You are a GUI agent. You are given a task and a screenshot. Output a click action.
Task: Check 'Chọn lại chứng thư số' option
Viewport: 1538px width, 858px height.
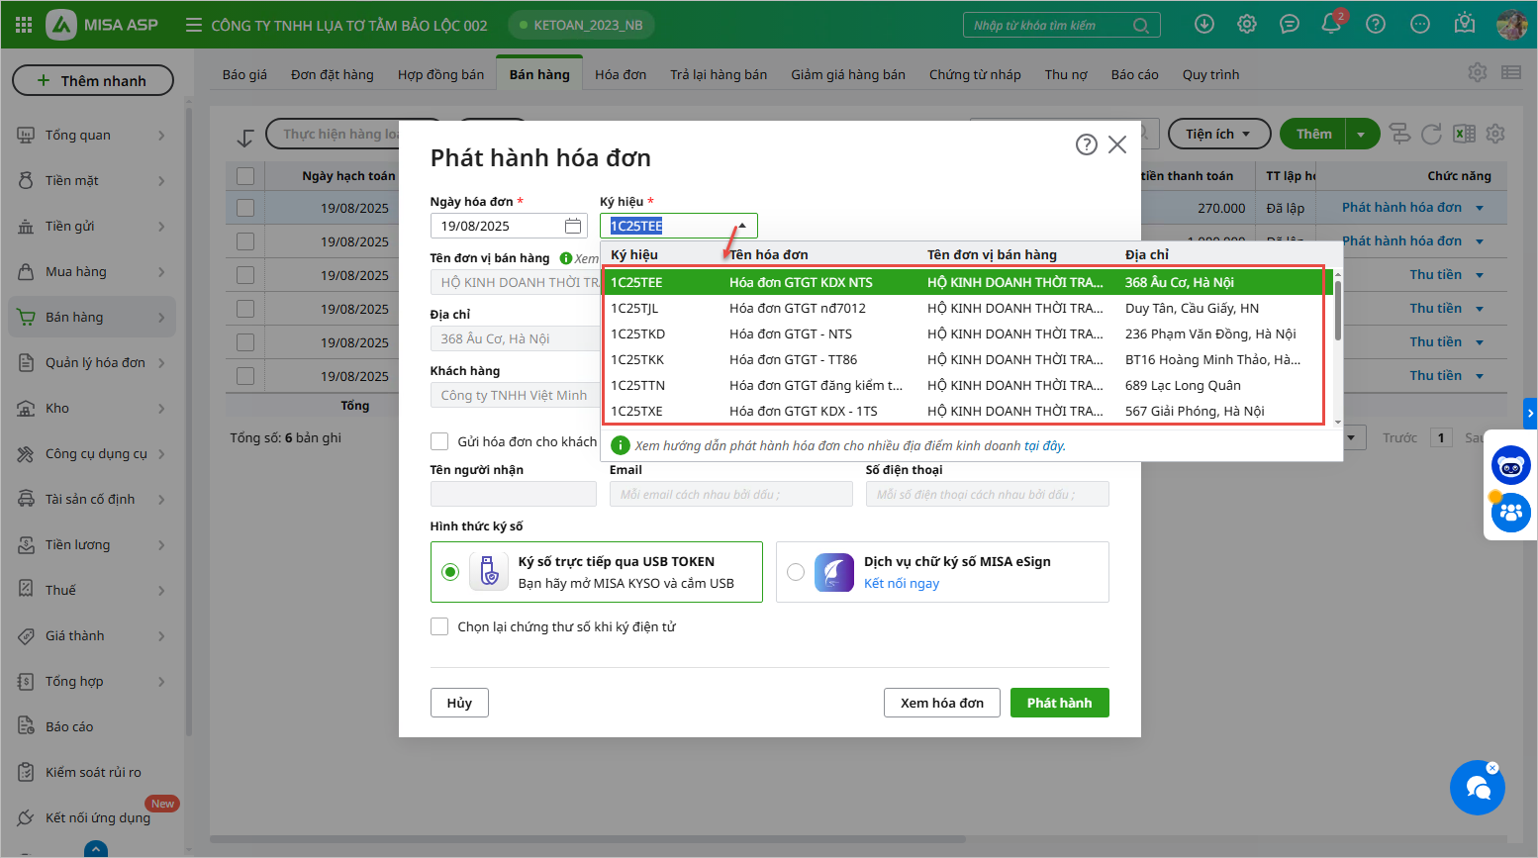pos(439,626)
